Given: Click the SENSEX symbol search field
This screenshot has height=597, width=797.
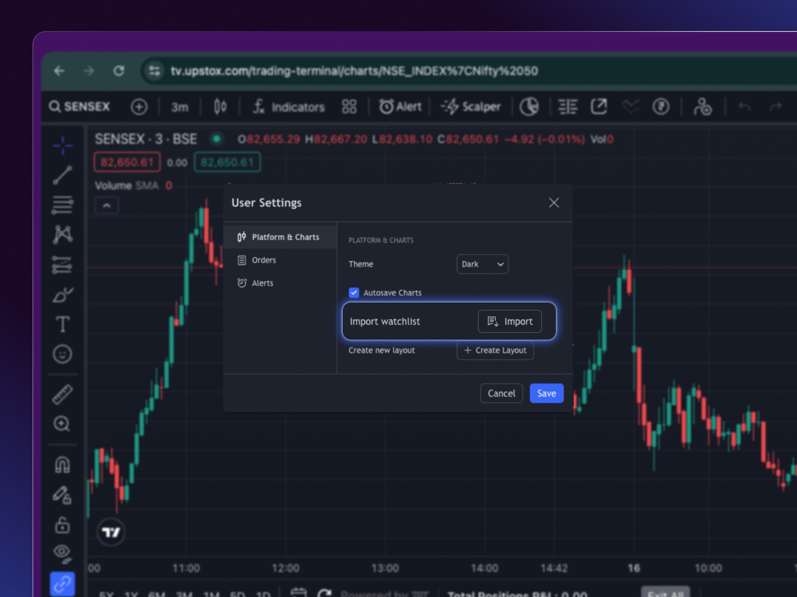Looking at the screenshot, I should 81,106.
